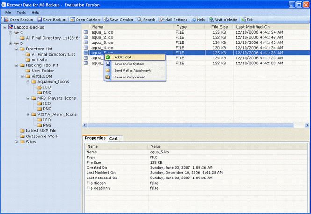Open the Tools menu
Image resolution: width=311 pixels, height=214 pixels.
tap(22, 12)
